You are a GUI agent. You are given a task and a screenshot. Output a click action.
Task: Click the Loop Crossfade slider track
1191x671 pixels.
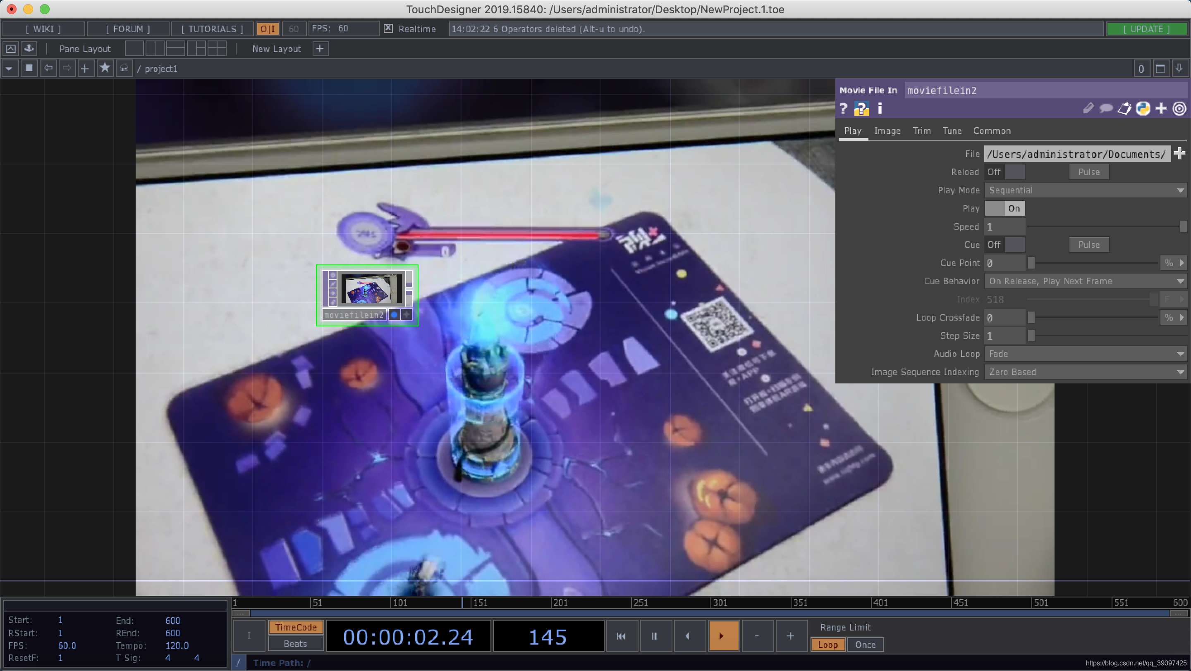coord(1093,317)
